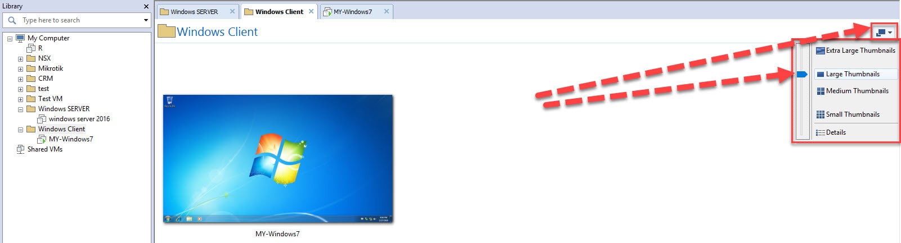901x243 pixels.
Task: Close the Library panel
Action: pyautogui.click(x=146, y=7)
